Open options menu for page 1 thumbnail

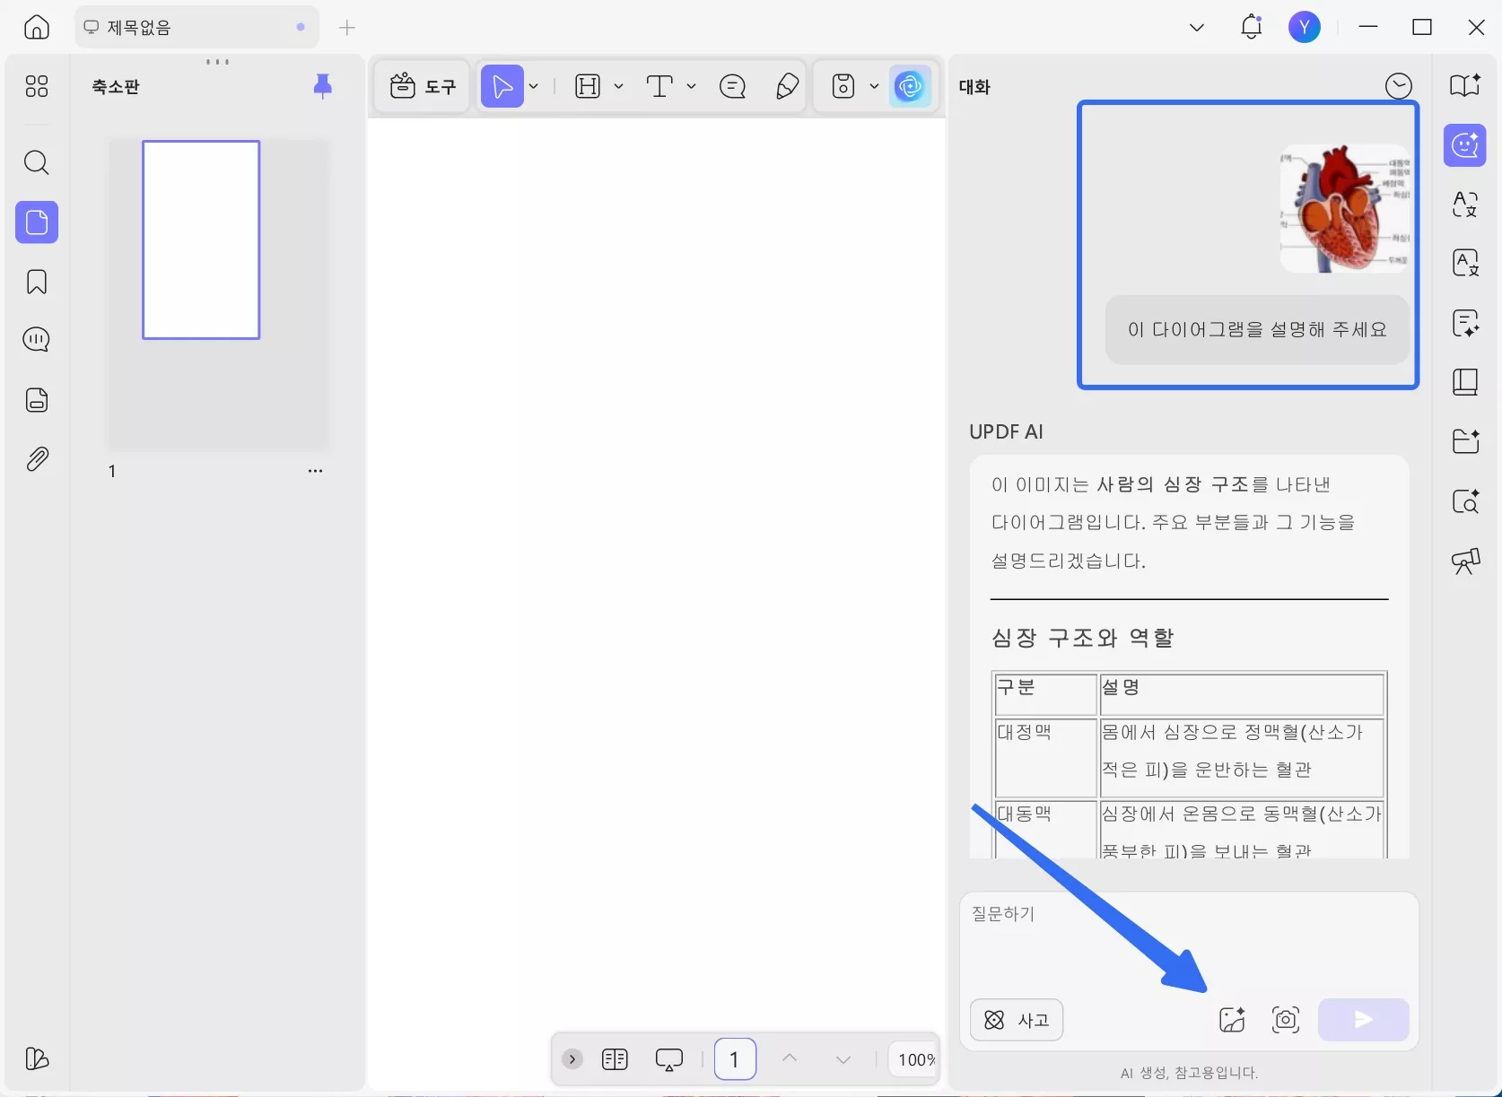point(315,470)
